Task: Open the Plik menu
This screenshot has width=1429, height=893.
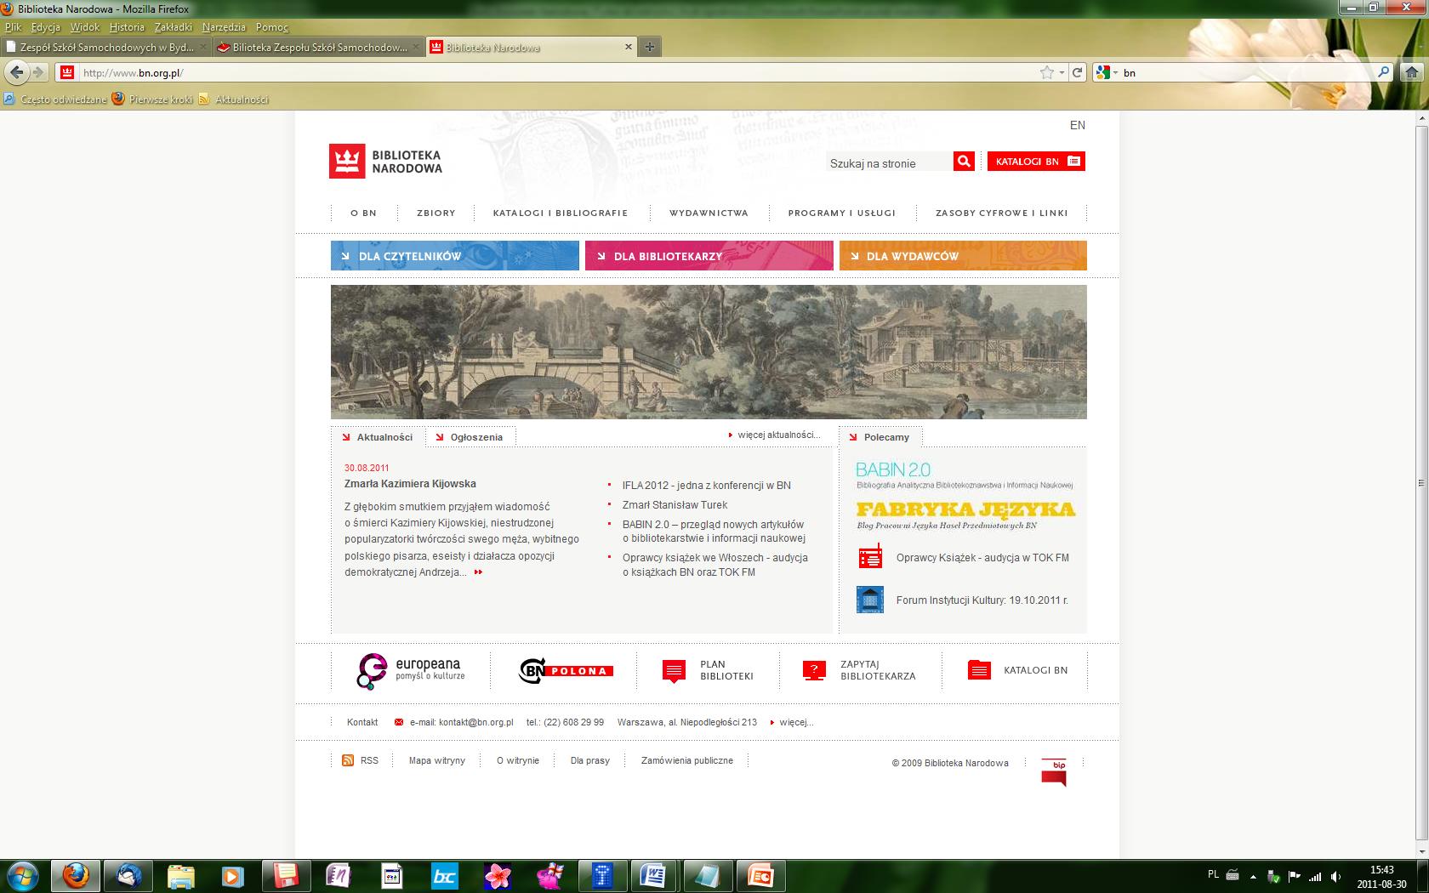Action: 13,27
